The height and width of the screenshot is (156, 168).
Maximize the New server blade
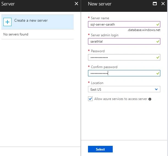pos(155,4)
